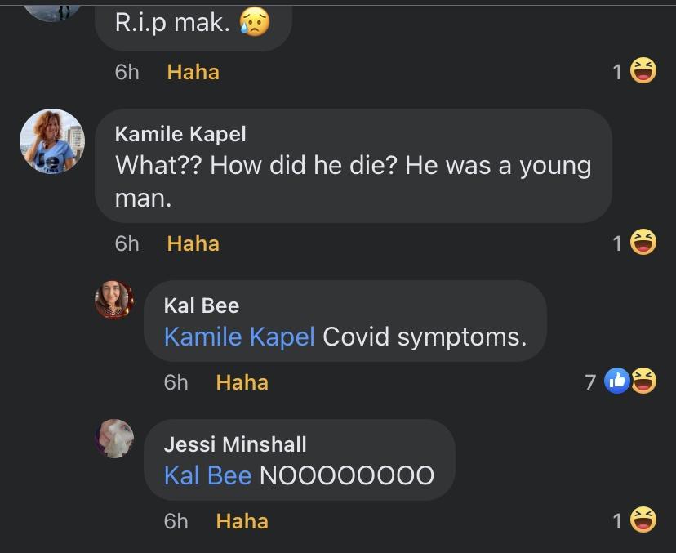This screenshot has height=553, width=676.
Task: Click 6h timestamp under Kamile Kapel's comment
Action: click(127, 243)
